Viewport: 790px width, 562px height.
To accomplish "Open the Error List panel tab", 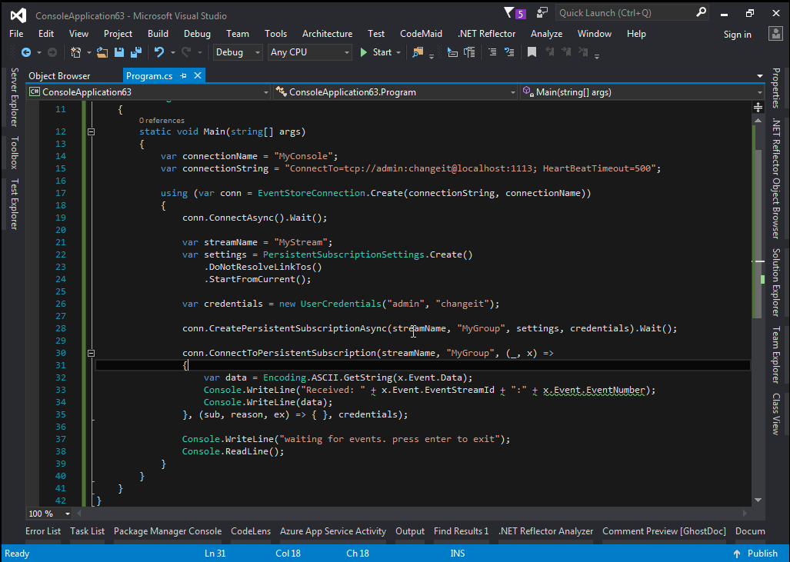I will (x=43, y=531).
